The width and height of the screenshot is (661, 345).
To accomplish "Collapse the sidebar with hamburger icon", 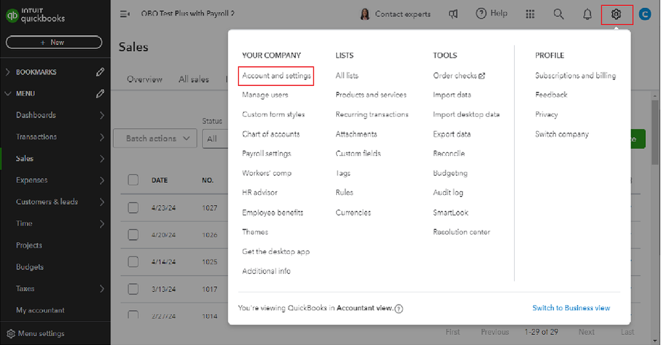I will tap(124, 14).
